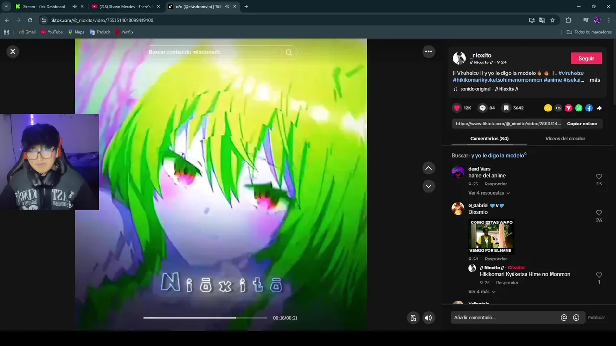The image size is (616, 346).
Task: Reload the page
Action: [x=30, y=20]
